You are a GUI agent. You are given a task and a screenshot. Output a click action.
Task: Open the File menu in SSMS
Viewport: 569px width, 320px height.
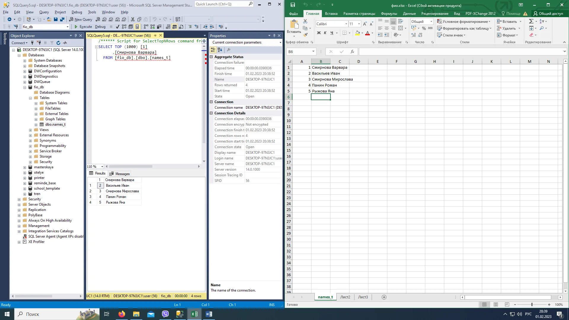[6, 12]
